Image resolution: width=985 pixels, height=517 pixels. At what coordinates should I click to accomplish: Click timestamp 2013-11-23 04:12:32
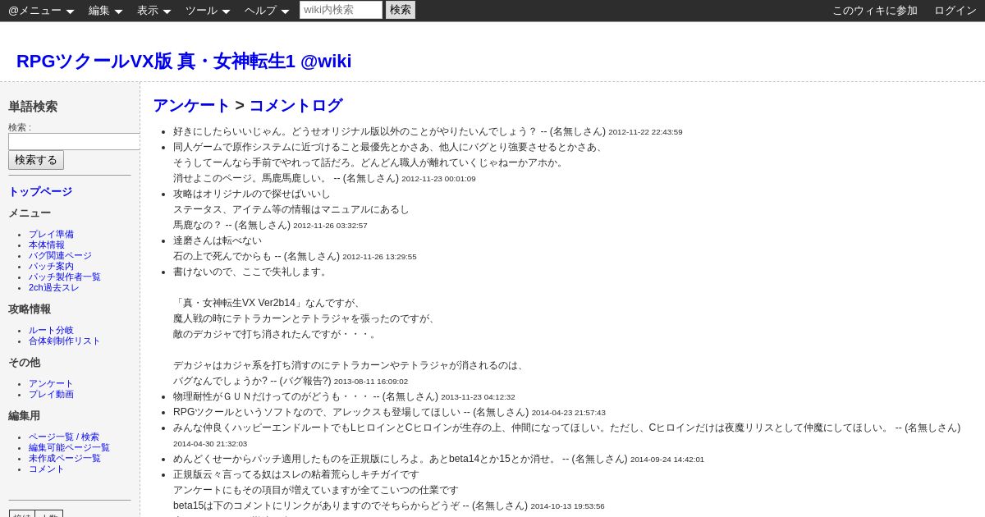(x=478, y=397)
